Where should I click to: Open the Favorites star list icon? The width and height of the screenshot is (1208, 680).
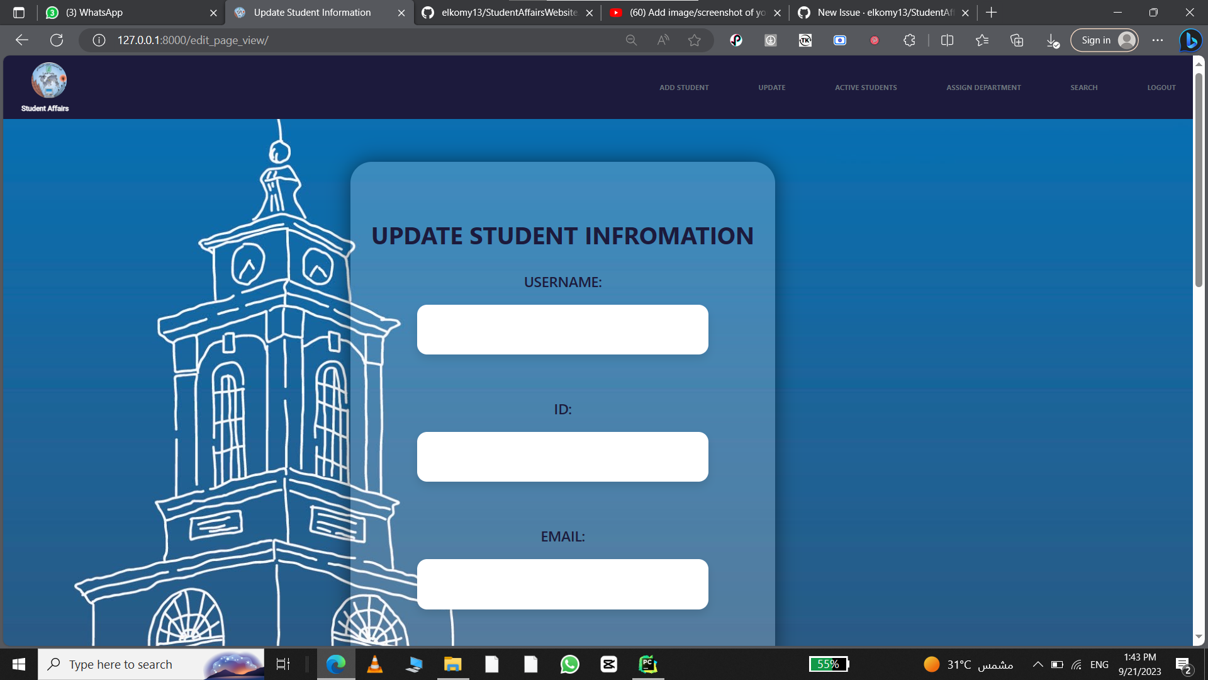pyautogui.click(x=982, y=40)
